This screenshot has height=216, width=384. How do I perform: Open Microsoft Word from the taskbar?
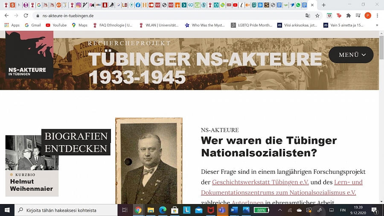(234, 210)
